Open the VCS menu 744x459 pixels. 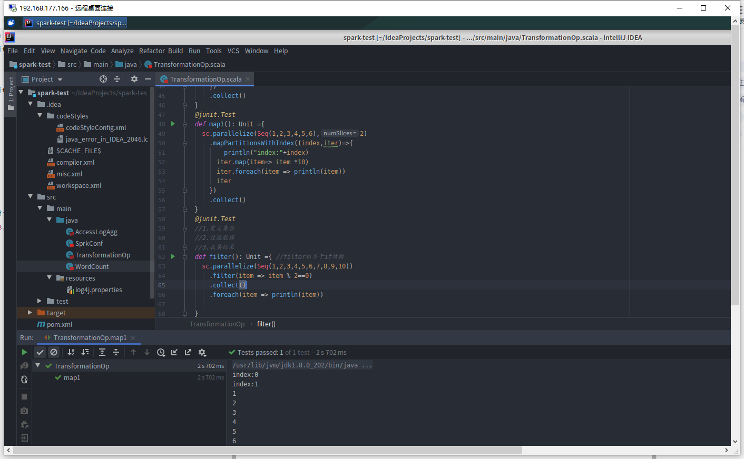(233, 51)
